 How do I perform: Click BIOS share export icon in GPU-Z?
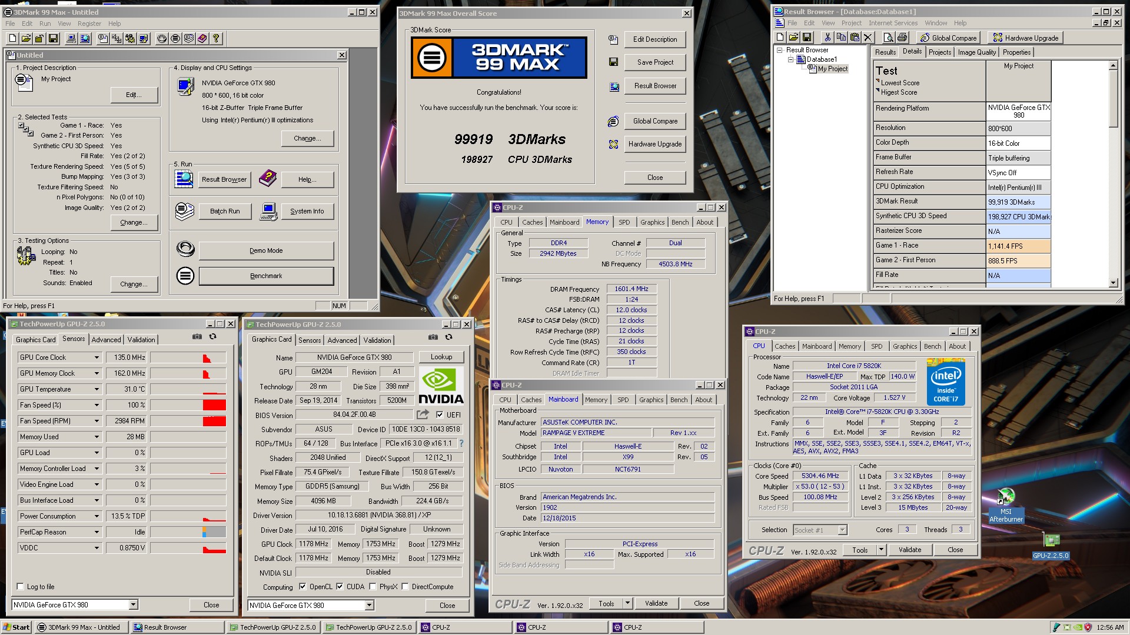coord(423,415)
